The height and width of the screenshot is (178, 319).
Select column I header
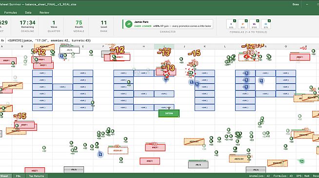(x=164, y=46)
